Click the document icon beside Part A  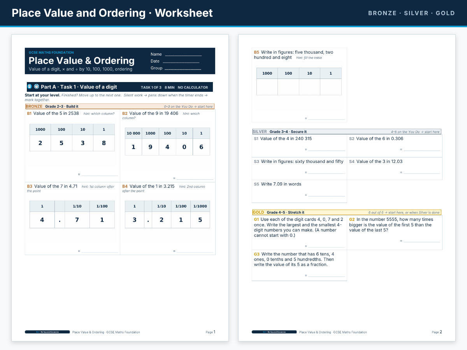pyautogui.click(x=30, y=87)
